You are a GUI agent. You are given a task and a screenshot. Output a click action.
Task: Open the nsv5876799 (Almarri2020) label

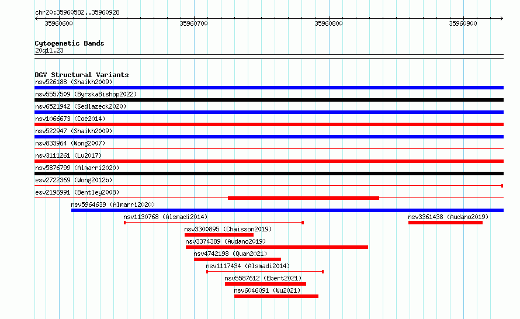click(x=77, y=168)
